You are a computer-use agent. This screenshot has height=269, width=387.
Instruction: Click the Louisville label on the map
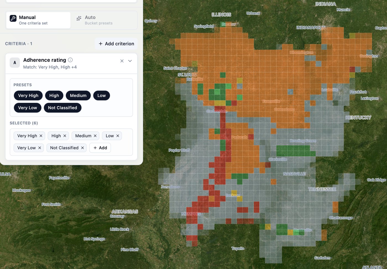(x=330, y=89)
